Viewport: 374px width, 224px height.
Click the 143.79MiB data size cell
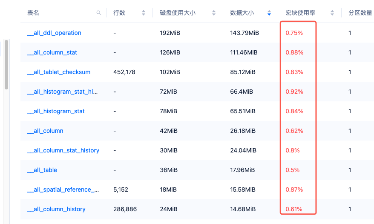245,33
